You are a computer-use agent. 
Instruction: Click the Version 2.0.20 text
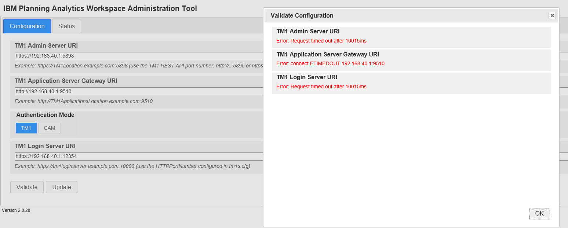[x=16, y=210]
